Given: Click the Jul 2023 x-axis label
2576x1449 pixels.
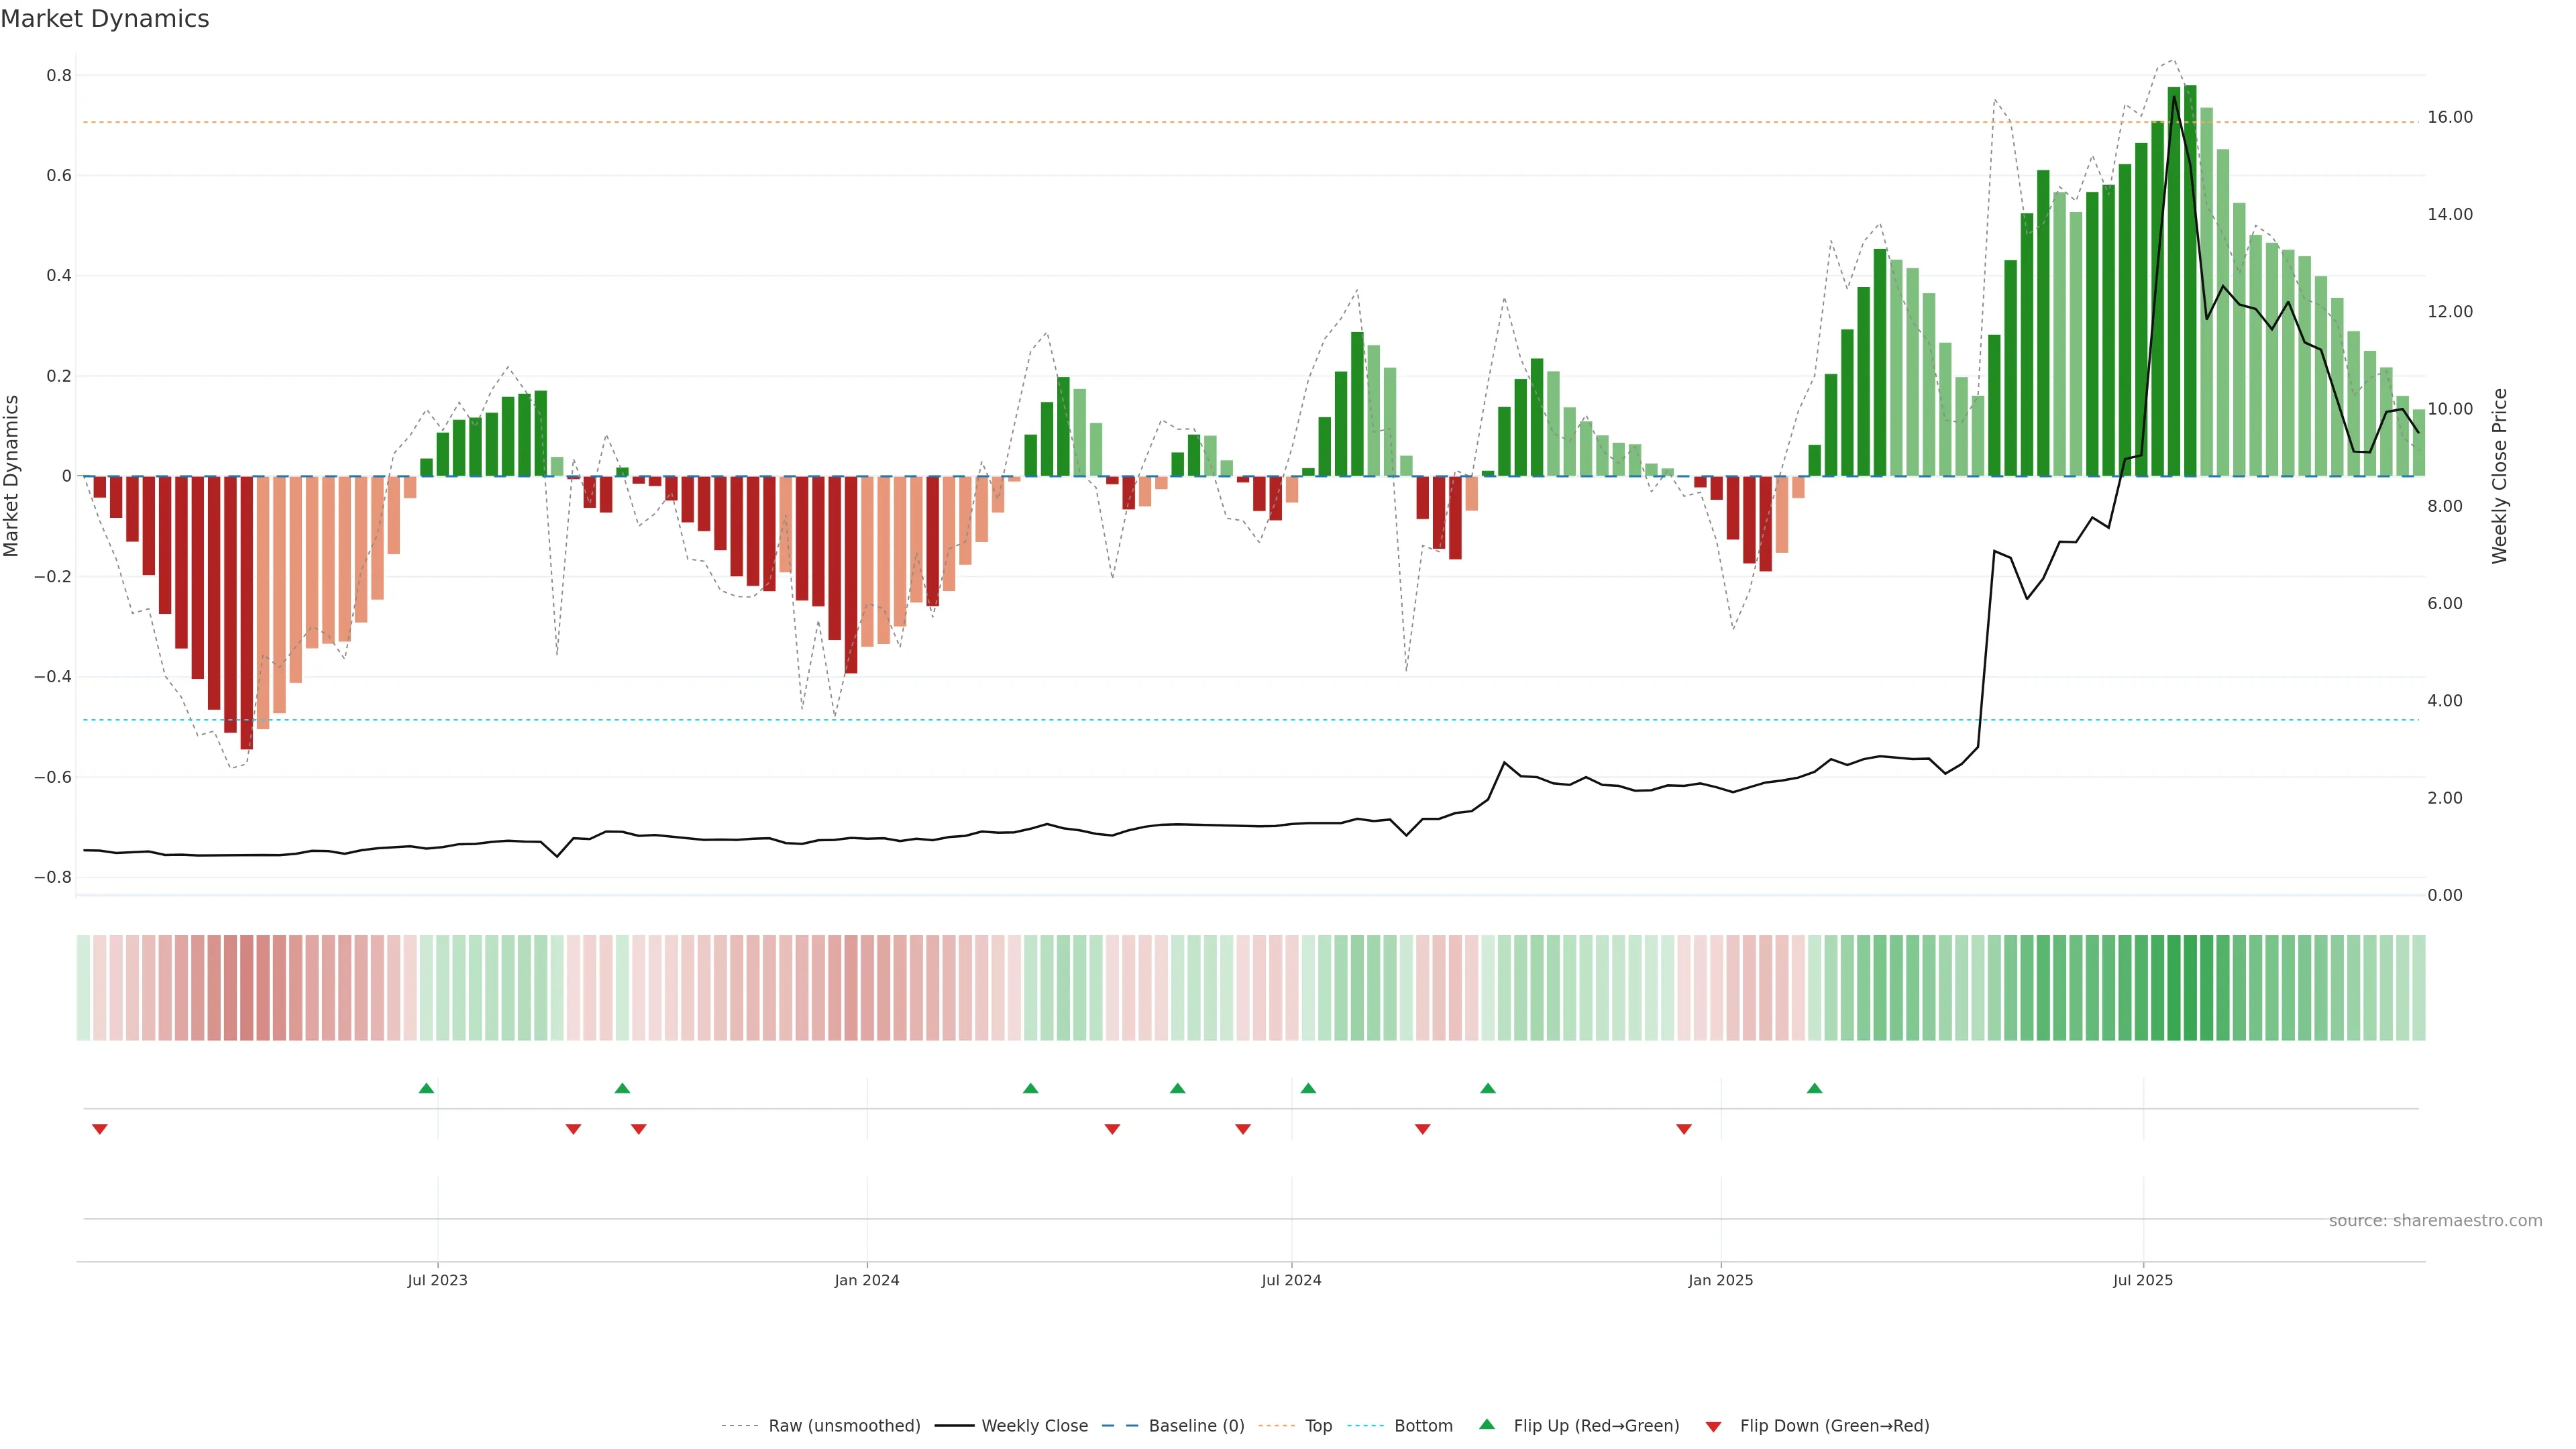Looking at the screenshot, I should [x=437, y=1280].
